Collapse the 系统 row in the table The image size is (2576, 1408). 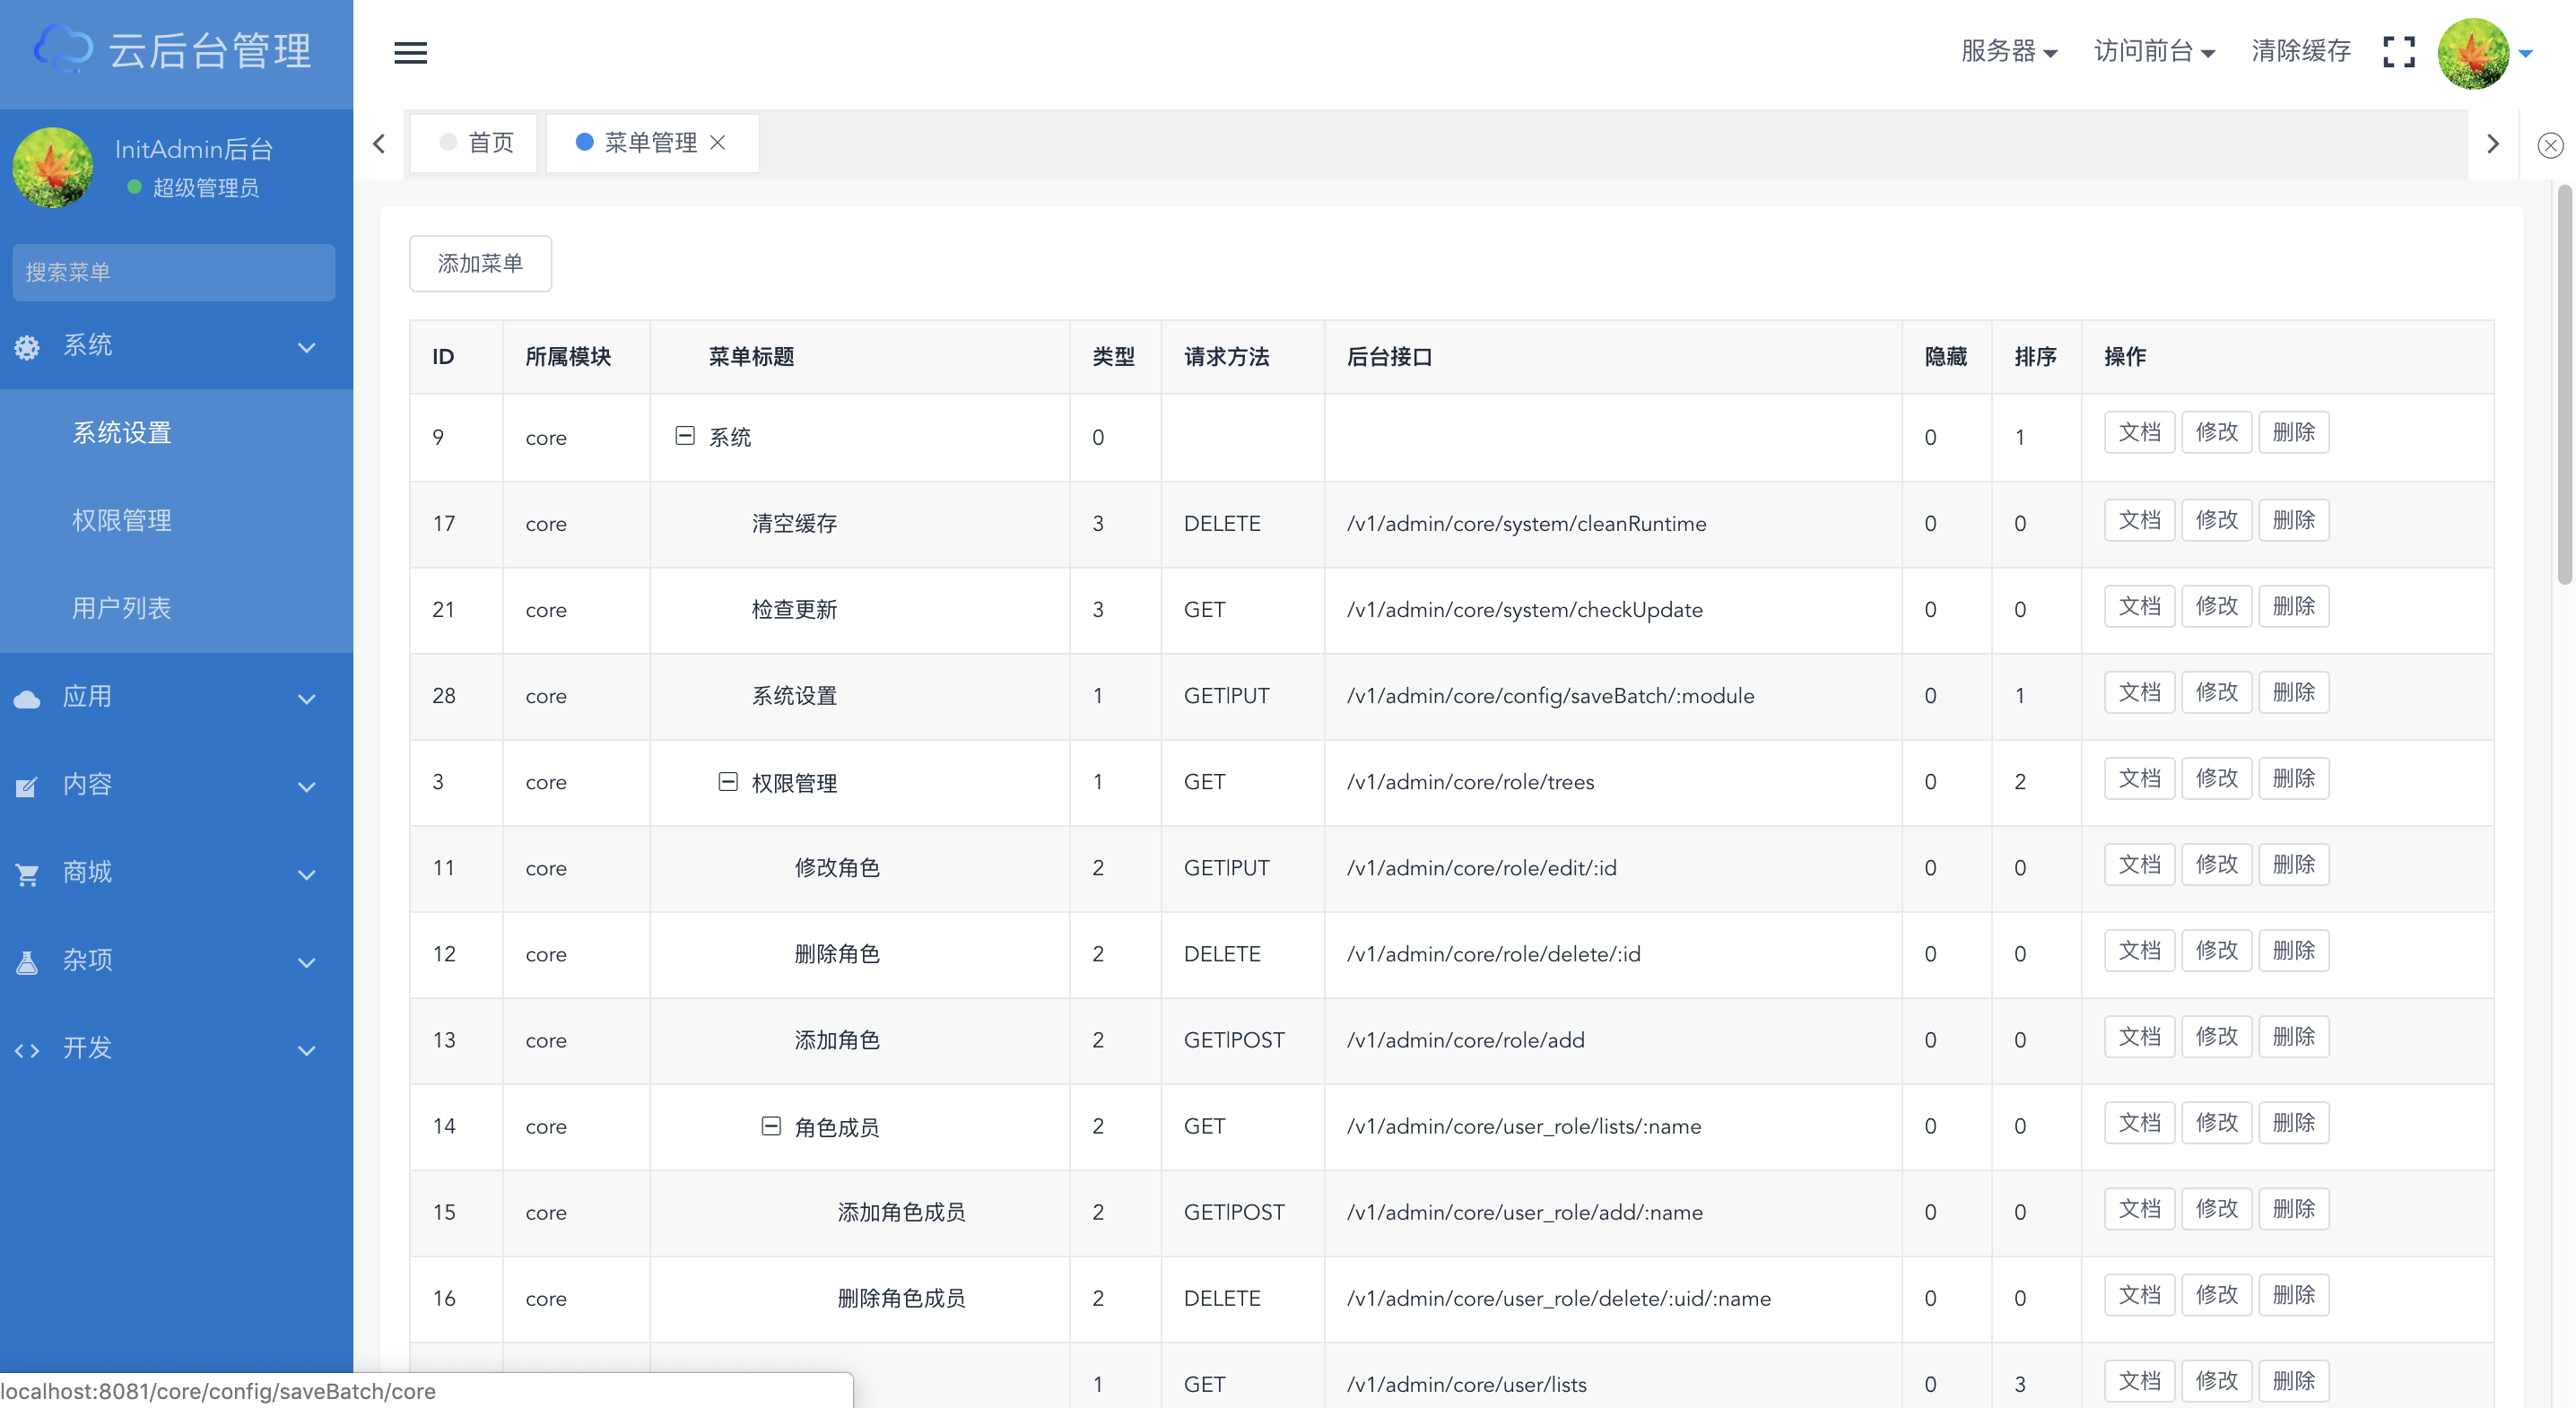[x=685, y=436]
